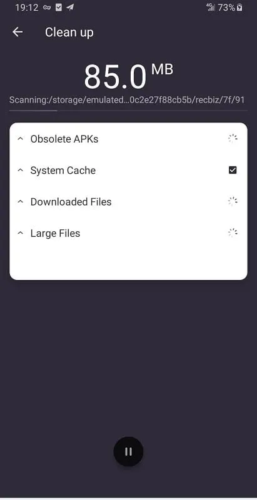257x500 pixels.
Task: Collapse the System Cache section chevron
Action: (x=21, y=170)
